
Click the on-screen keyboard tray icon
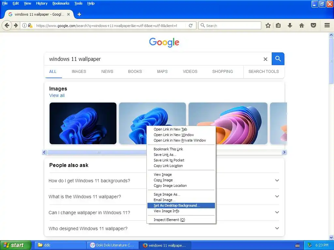(x=297, y=245)
